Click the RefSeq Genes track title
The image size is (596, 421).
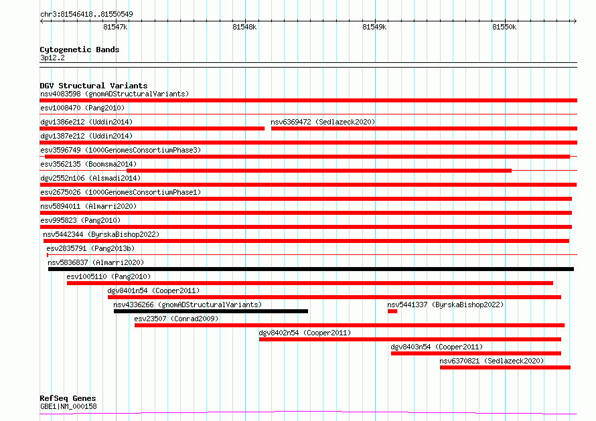(68, 398)
